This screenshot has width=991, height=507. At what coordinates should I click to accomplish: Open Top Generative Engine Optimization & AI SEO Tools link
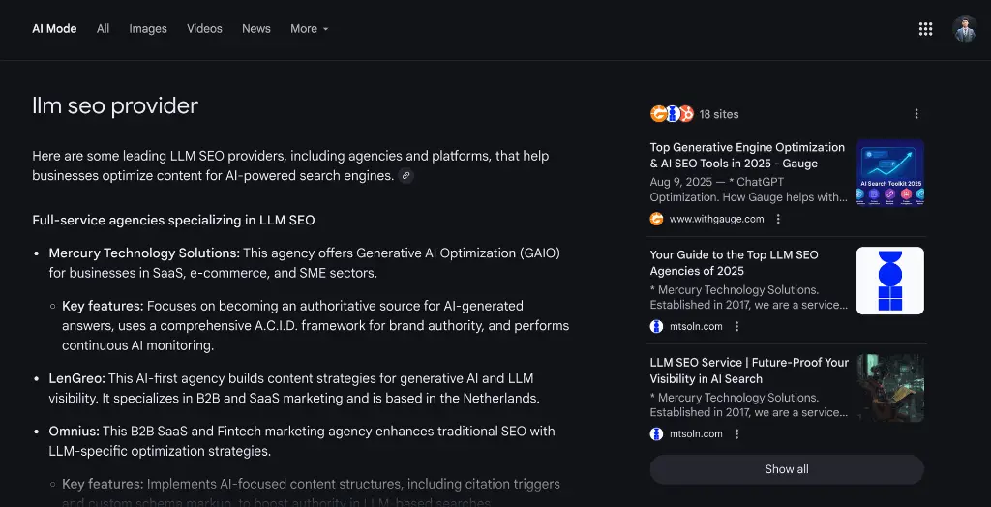747,156
